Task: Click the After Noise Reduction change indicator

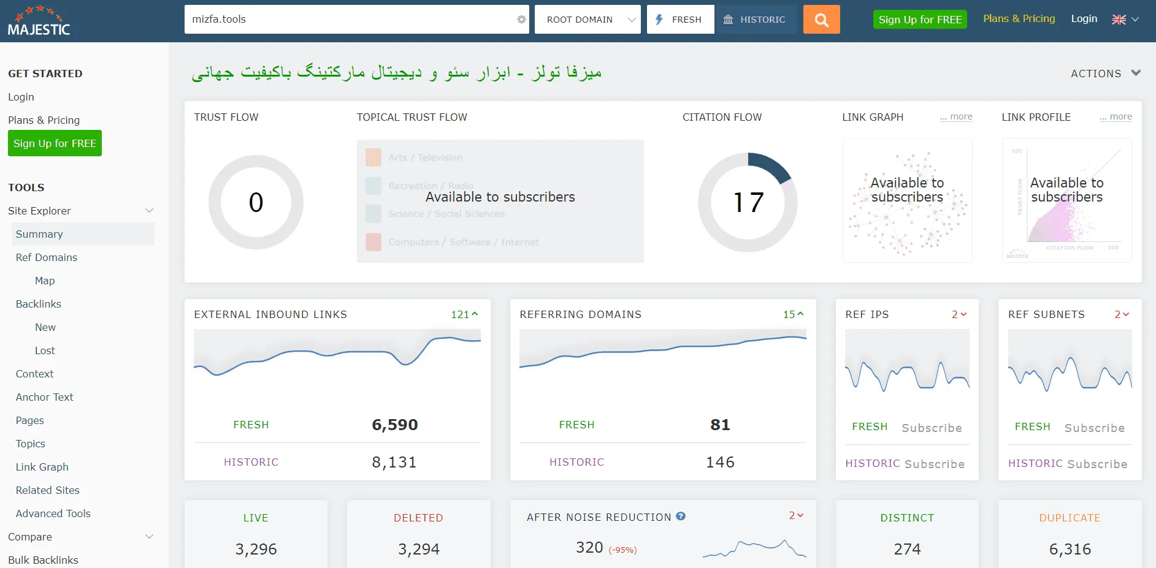Action: [x=796, y=515]
